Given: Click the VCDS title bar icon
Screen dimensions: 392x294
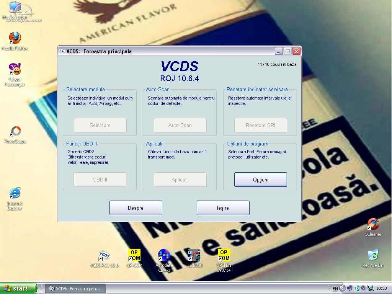Looking at the screenshot, I should 62,51.
